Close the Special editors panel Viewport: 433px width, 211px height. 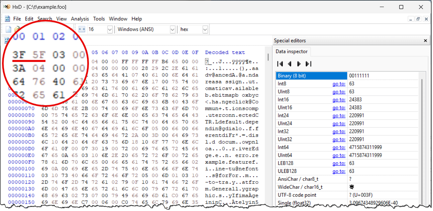[425, 41]
